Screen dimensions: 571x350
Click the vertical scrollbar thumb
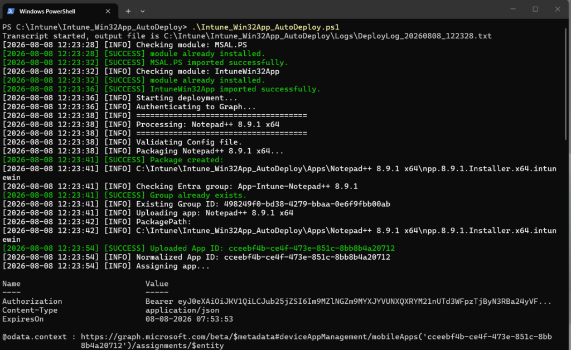click(567, 83)
